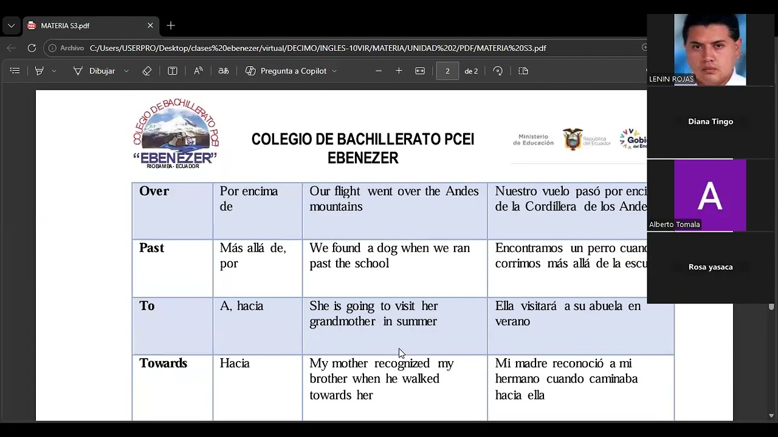The width and height of the screenshot is (778, 437).
Task: Click the 'Past' preposition cell
Action: [x=173, y=268]
